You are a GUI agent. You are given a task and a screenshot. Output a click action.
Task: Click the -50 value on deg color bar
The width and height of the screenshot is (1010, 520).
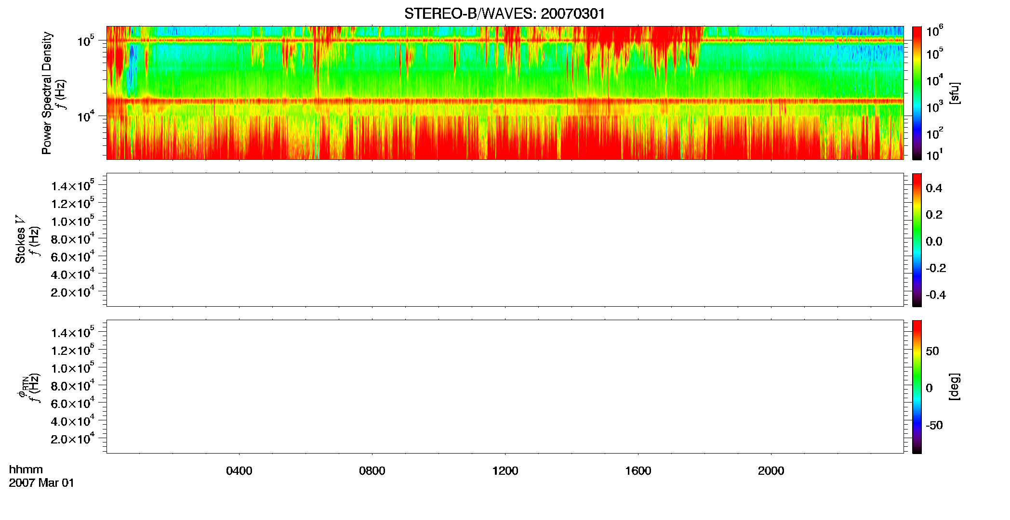click(x=934, y=425)
